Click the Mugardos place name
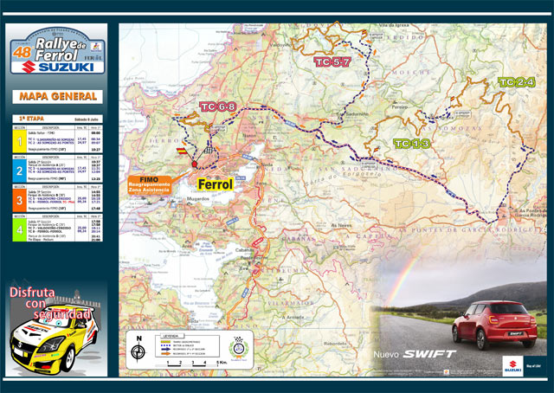Viewport: 554px width, 393px height. pos(198,198)
